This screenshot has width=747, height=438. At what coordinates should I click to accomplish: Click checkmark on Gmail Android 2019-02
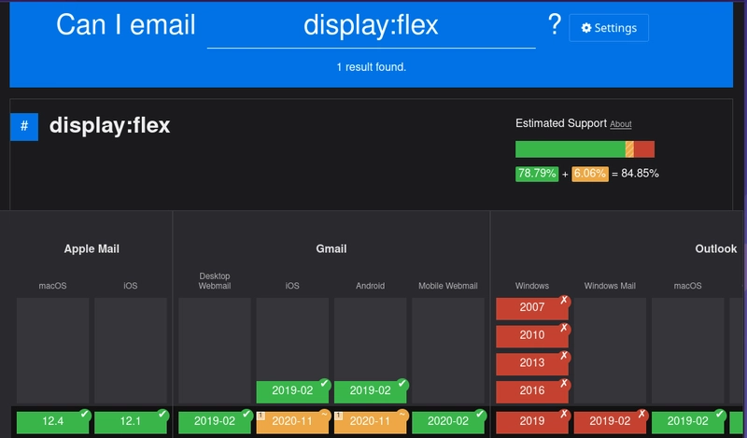[402, 383]
